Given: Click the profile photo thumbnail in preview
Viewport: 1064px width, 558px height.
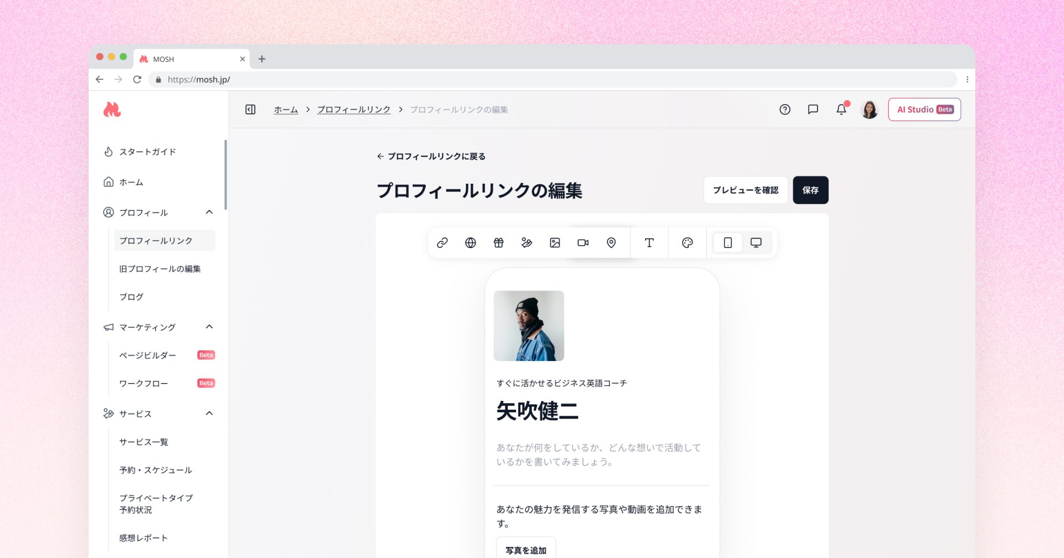Looking at the screenshot, I should point(529,325).
